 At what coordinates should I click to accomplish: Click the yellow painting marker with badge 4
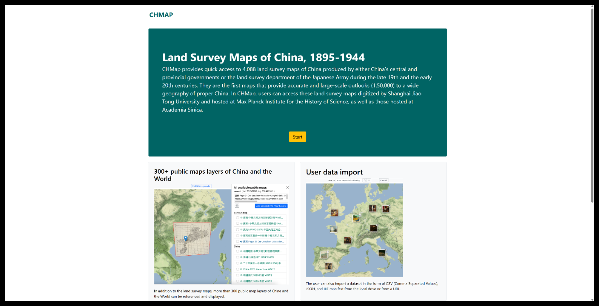[x=356, y=218]
